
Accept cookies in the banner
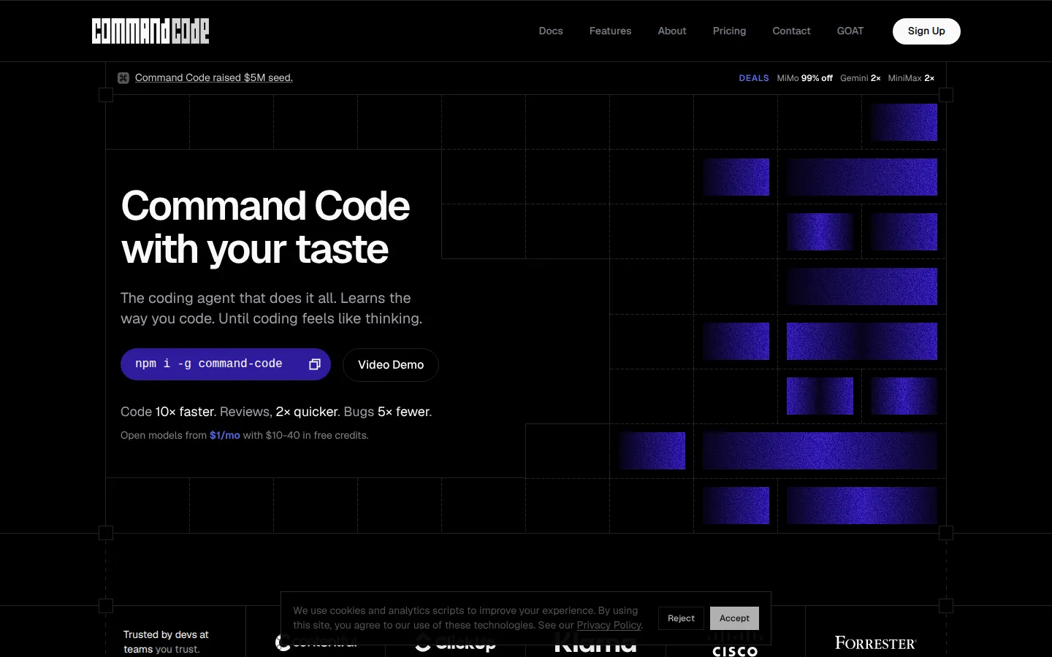[x=734, y=618]
